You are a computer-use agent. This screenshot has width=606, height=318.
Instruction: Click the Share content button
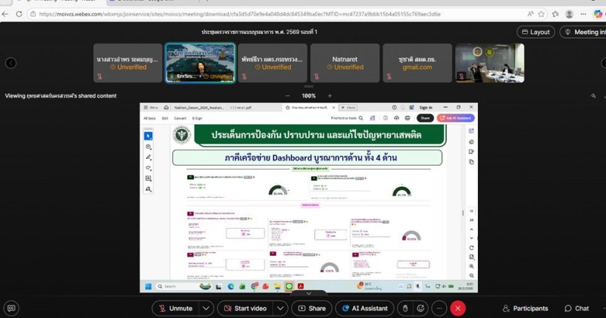coord(311,308)
